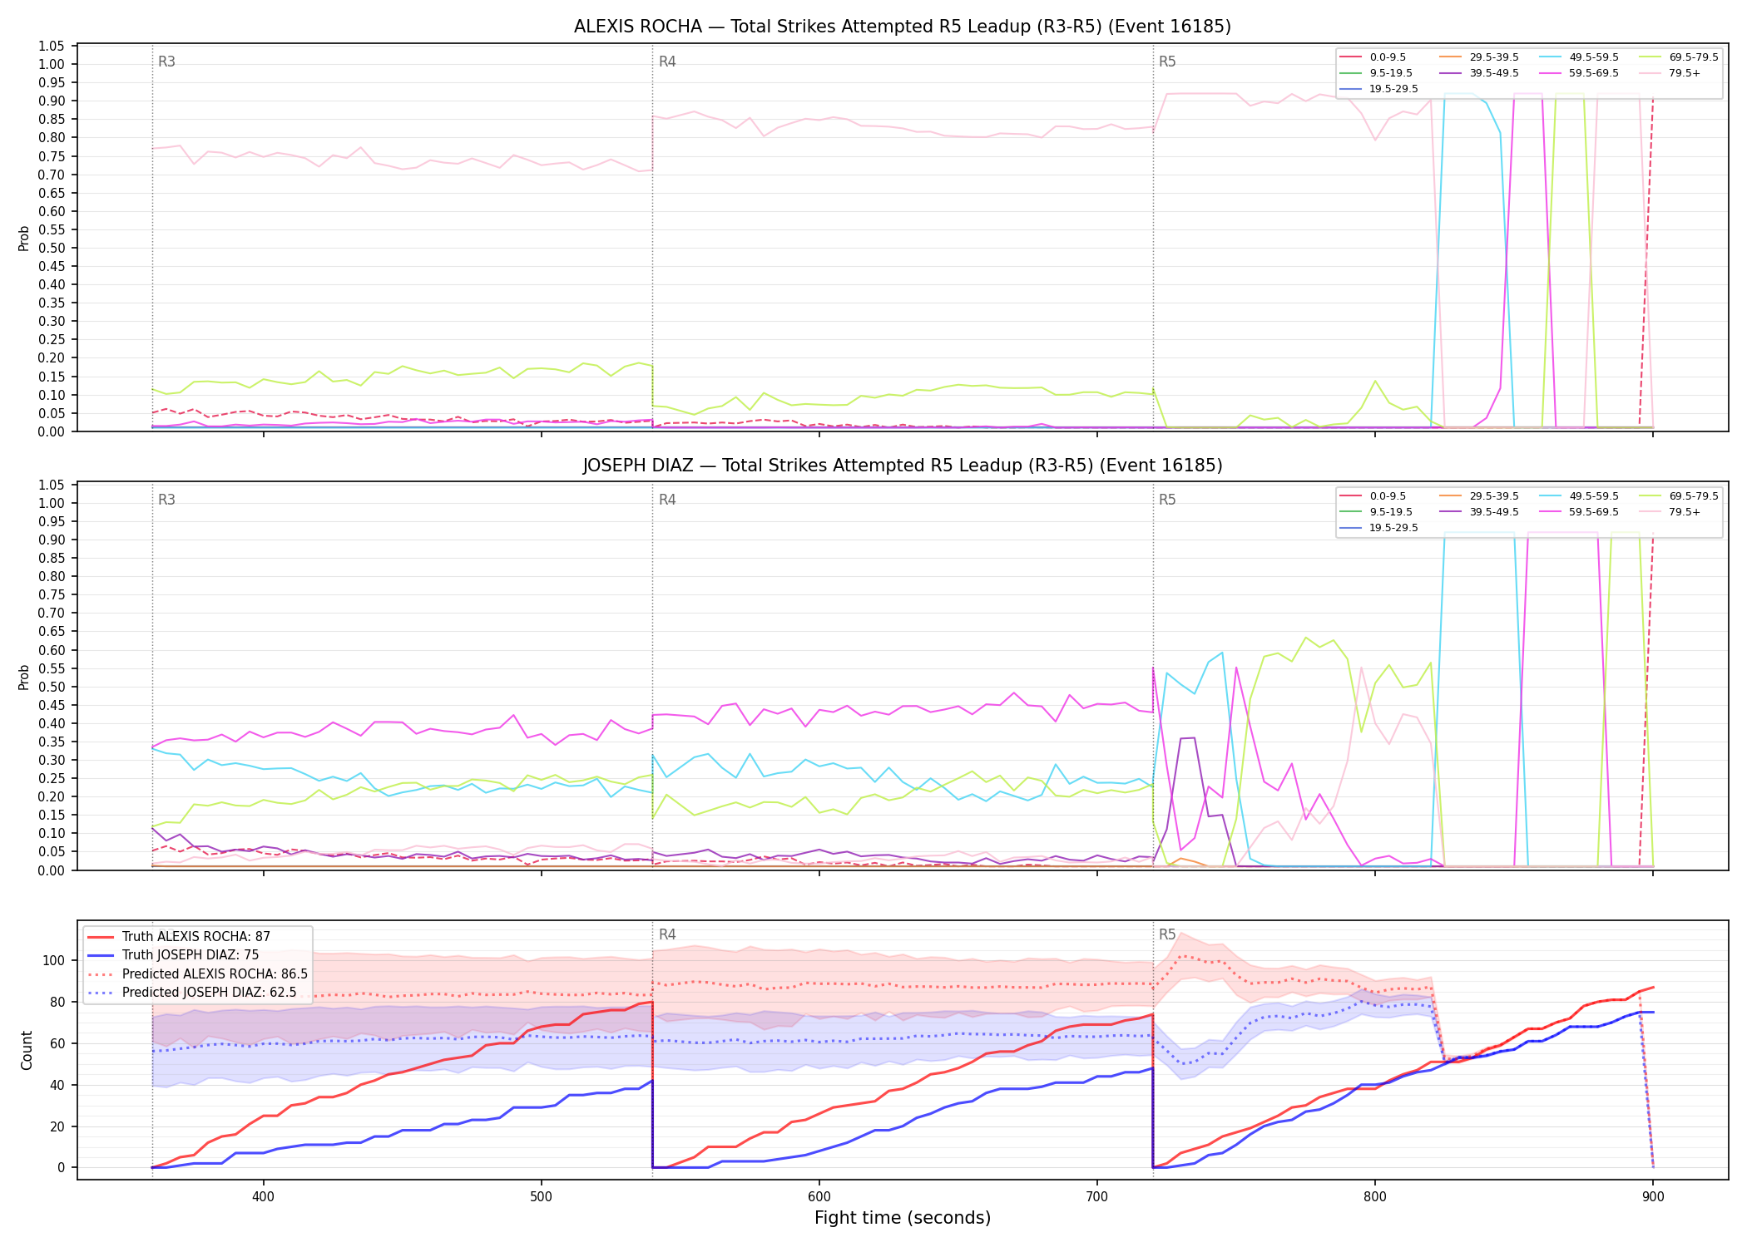
Task: Select the R4 marker in the Count chart
Action: pos(667,934)
